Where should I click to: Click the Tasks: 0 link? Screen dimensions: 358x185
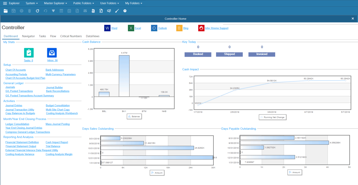point(28,61)
